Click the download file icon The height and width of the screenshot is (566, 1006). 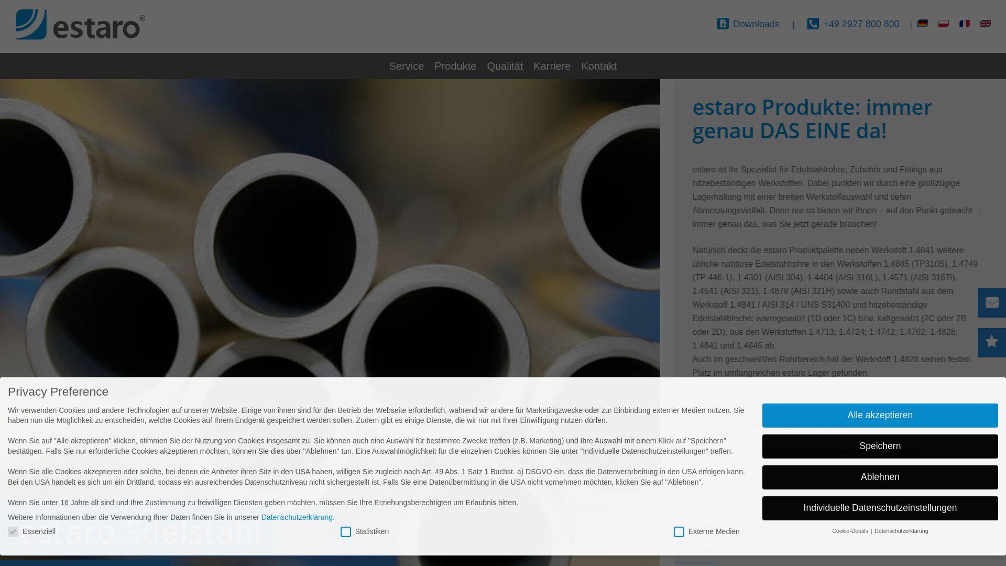point(723,24)
